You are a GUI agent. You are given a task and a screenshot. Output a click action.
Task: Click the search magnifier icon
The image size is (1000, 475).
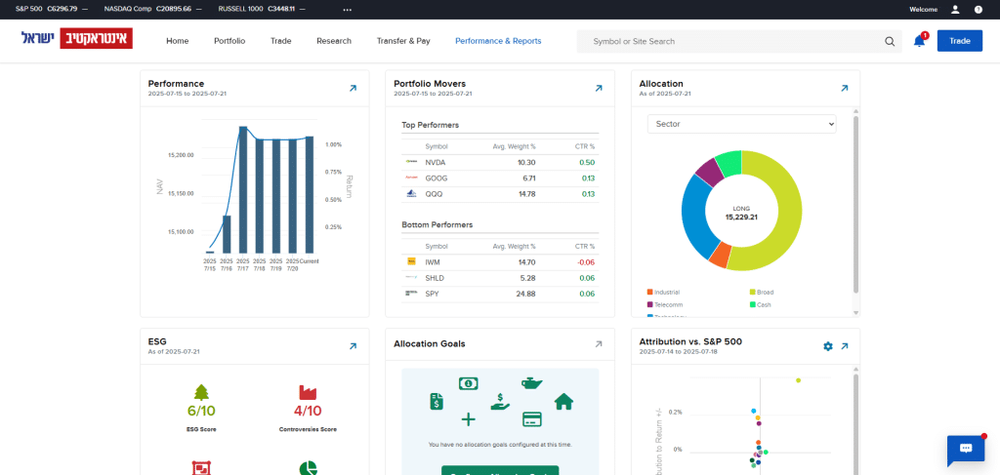click(890, 42)
